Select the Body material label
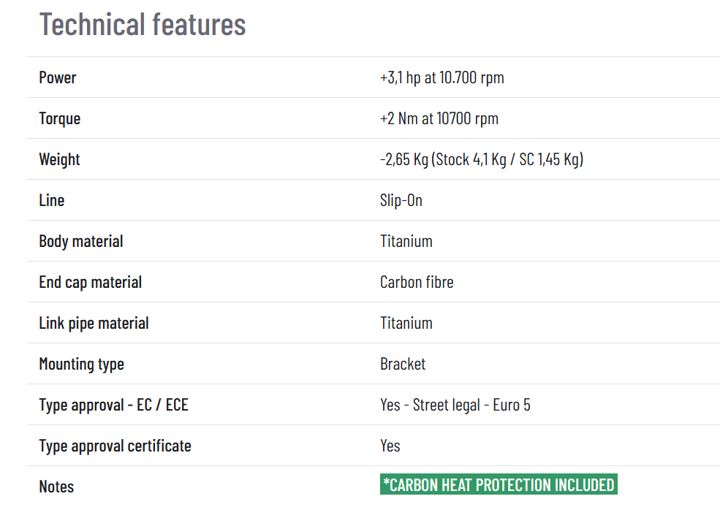 (81, 241)
